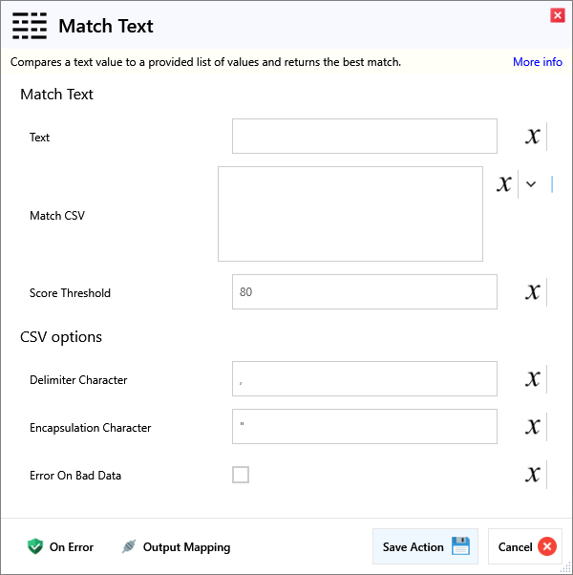The width and height of the screenshot is (573, 575).
Task: Click into the Match CSV text area
Action: (x=350, y=214)
